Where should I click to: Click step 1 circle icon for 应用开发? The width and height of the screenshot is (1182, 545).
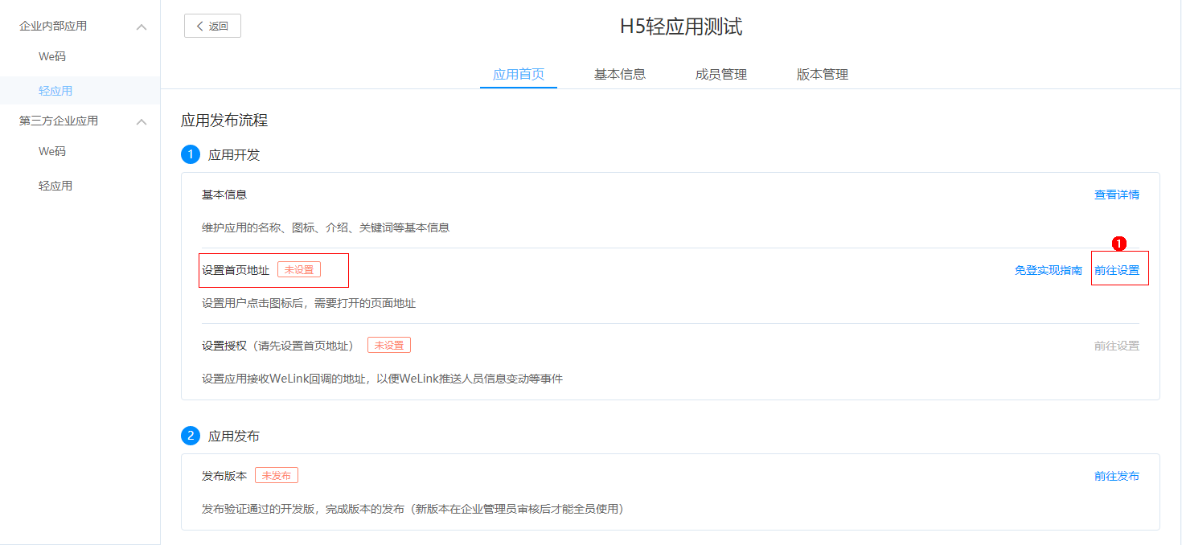tap(191, 154)
